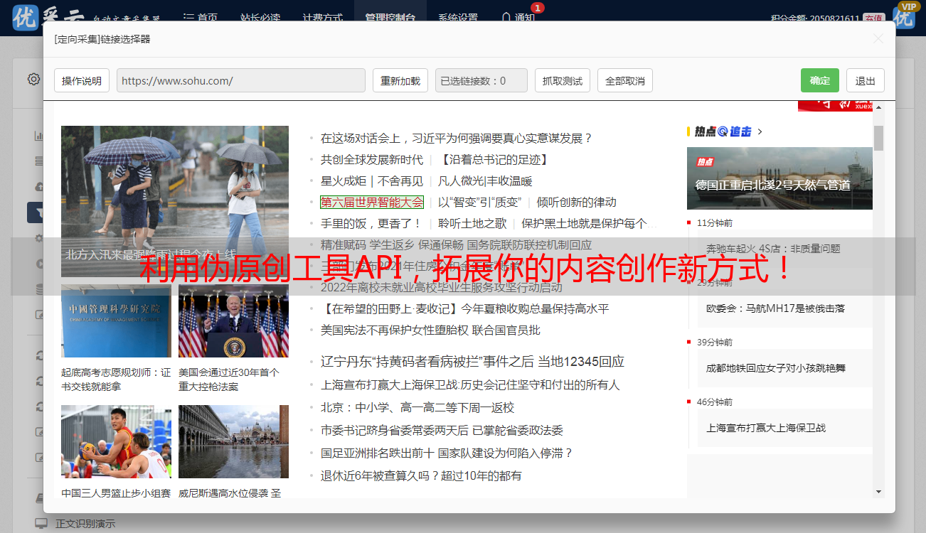Open the 操作说明 instructions button

pyautogui.click(x=82, y=80)
